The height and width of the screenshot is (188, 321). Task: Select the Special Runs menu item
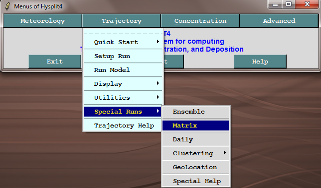tap(123, 112)
